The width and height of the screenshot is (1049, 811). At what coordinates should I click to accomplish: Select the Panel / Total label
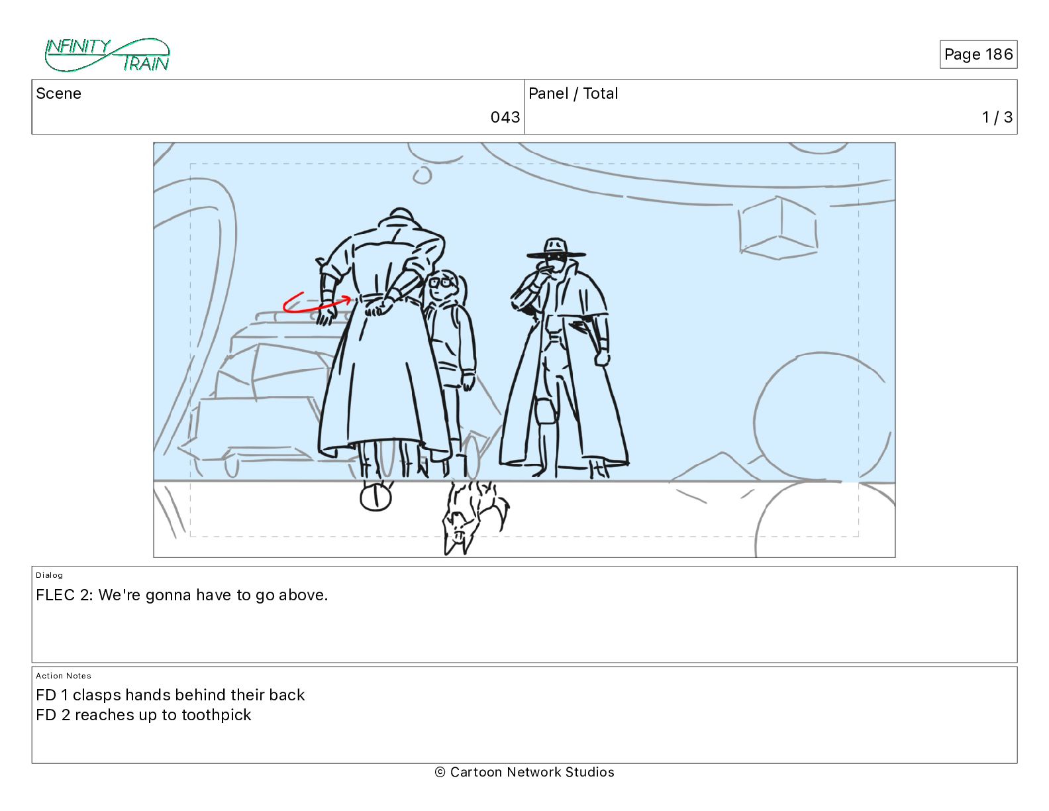tap(574, 93)
